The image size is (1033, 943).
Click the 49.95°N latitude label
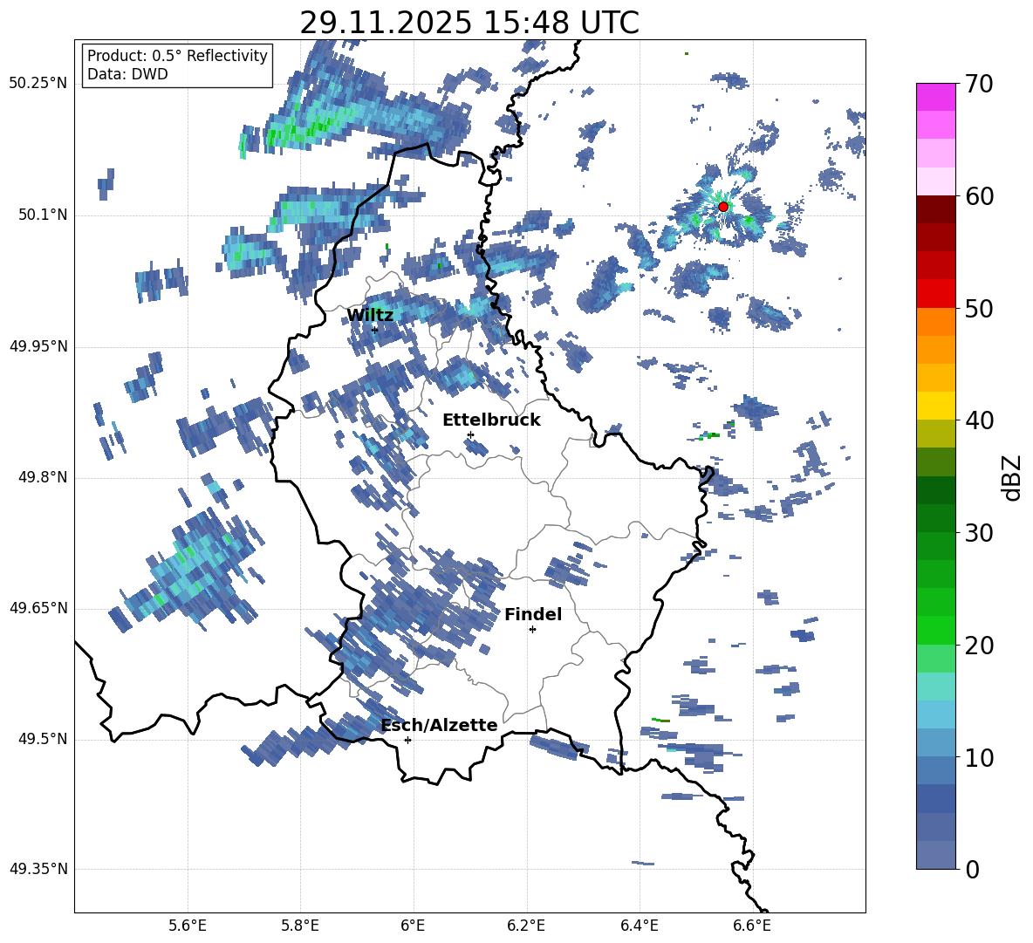click(x=38, y=346)
